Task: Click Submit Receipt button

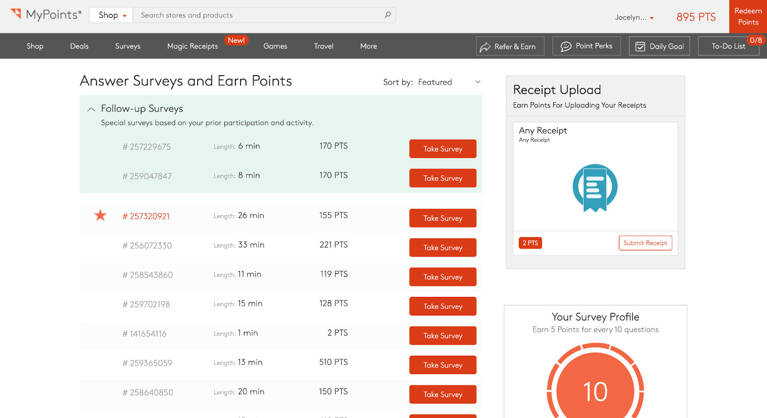Action: tap(645, 243)
